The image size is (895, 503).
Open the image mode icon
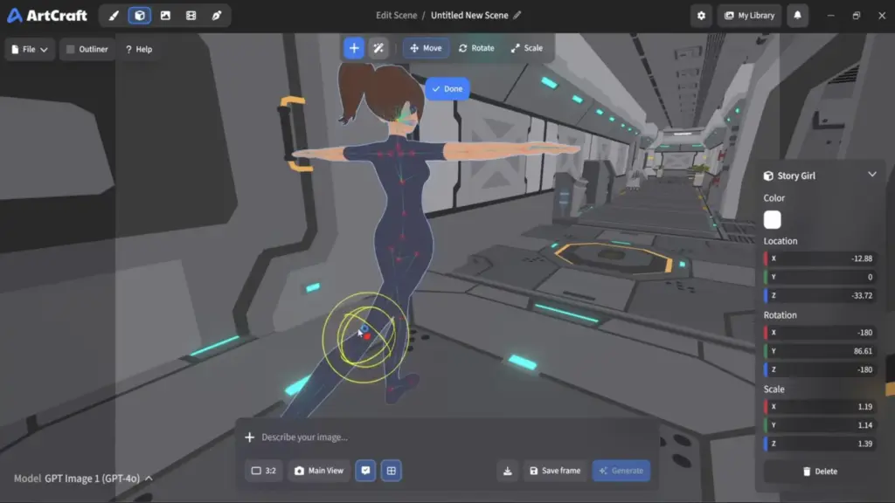(x=165, y=16)
